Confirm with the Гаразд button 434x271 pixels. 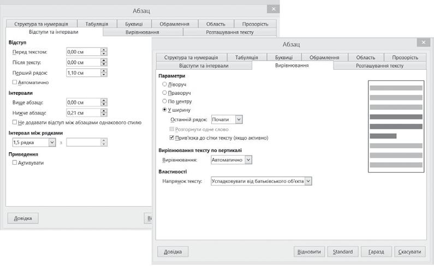click(376, 252)
